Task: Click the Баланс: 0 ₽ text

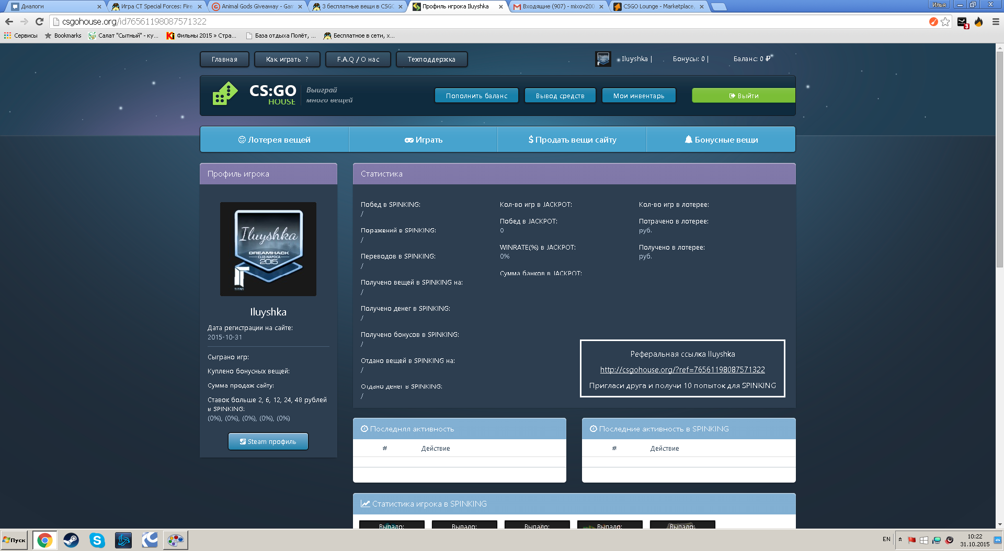Action: tap(752, 59)
